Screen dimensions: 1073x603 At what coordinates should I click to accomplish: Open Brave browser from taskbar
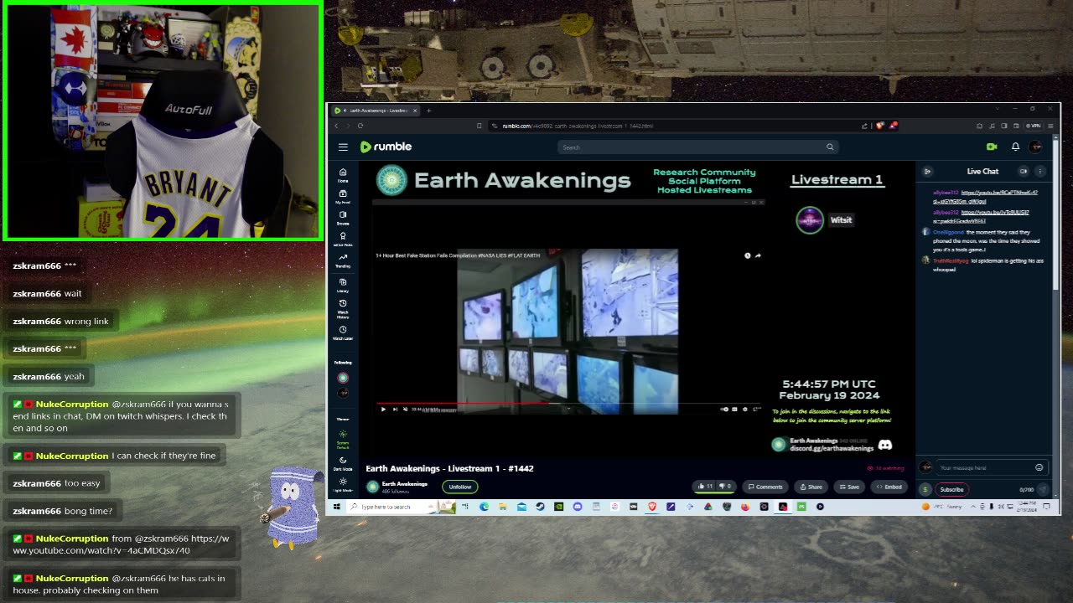(x=652, y=507)
